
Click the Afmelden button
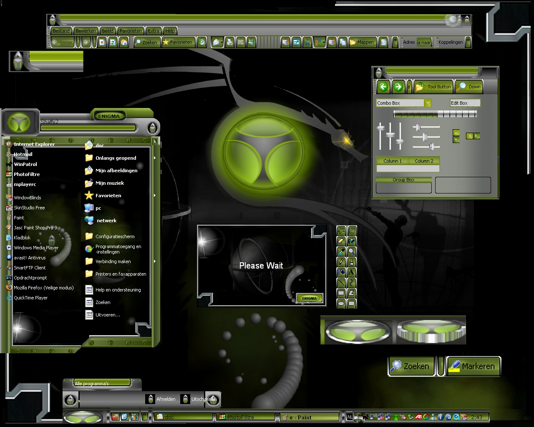pyautogui.click(x=161, y=399)
